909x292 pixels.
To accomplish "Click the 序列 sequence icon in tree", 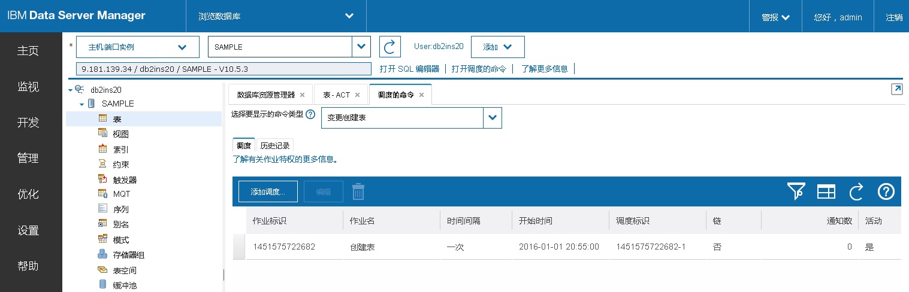I will click(x=102, y=209).
